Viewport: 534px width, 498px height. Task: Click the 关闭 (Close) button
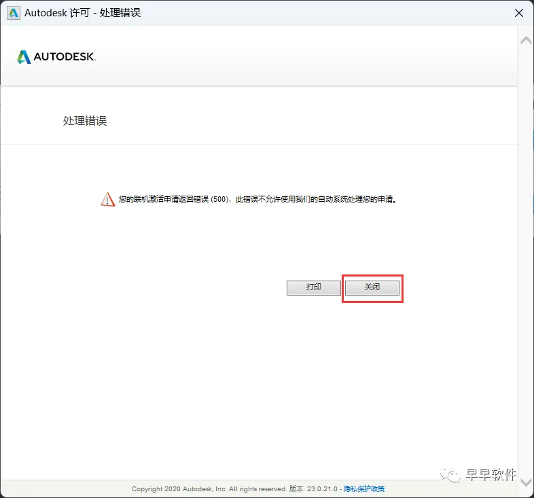tap(372, 287)
